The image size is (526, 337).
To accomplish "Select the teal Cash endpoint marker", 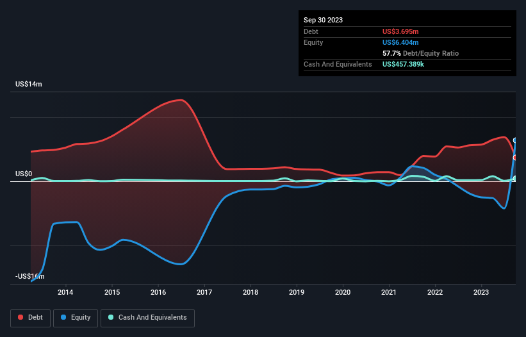I will pos(515,178).
